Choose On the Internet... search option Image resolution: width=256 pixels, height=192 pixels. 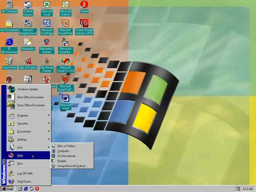tap(72, 156)
